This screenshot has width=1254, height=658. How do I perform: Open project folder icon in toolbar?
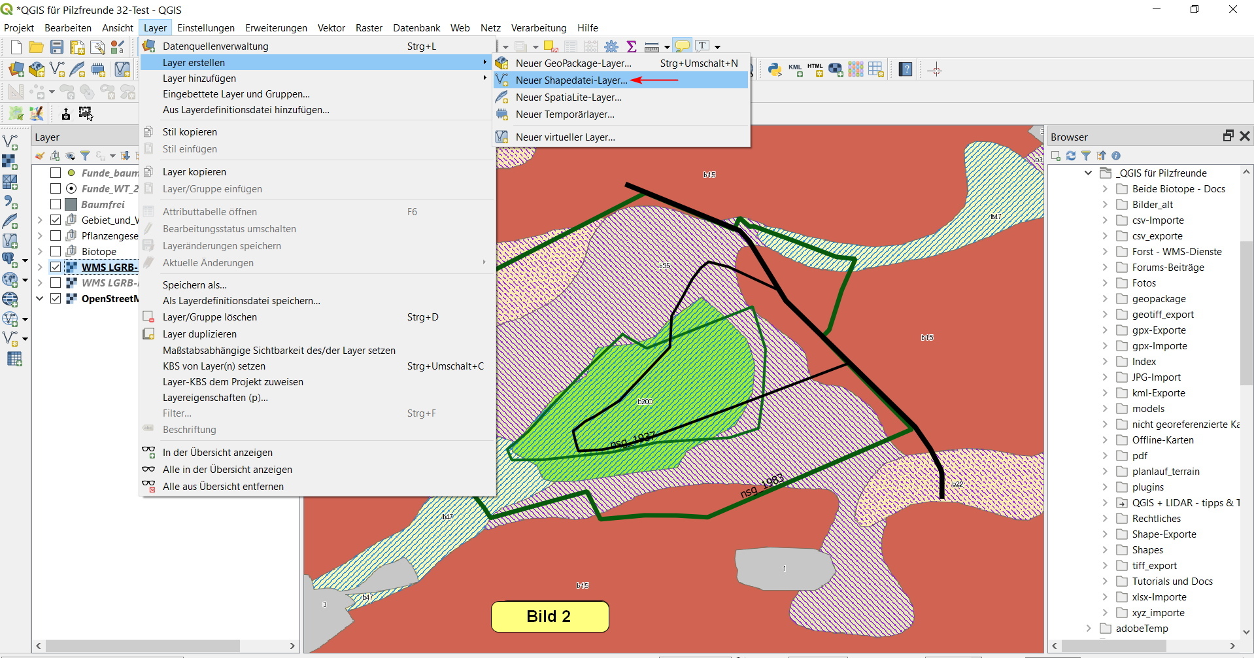click(x=37, y=47)
